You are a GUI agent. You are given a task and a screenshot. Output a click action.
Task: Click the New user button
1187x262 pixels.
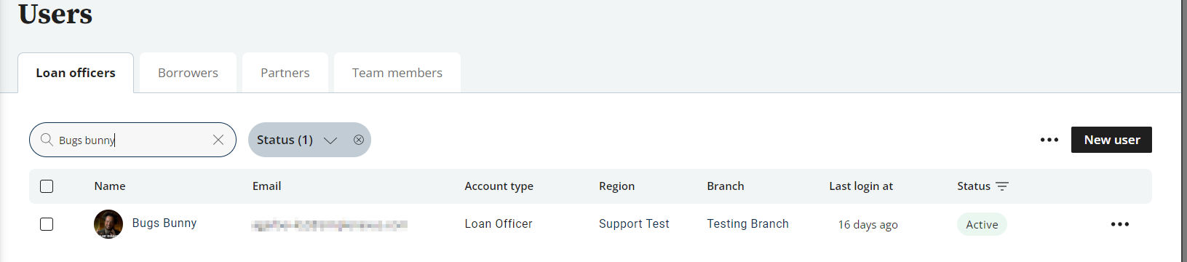1111,140
